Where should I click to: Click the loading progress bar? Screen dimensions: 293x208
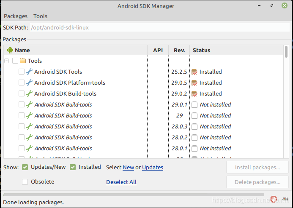(134, 195)
